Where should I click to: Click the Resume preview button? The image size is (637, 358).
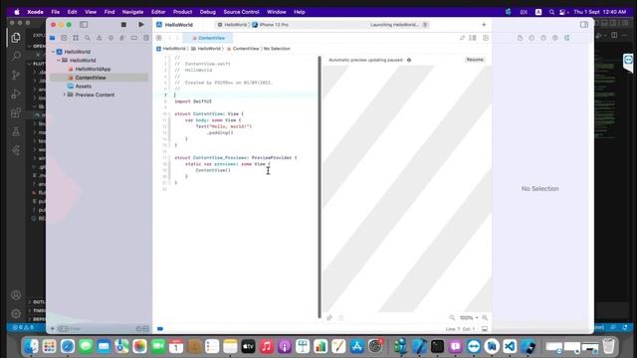tap(475, 60)
